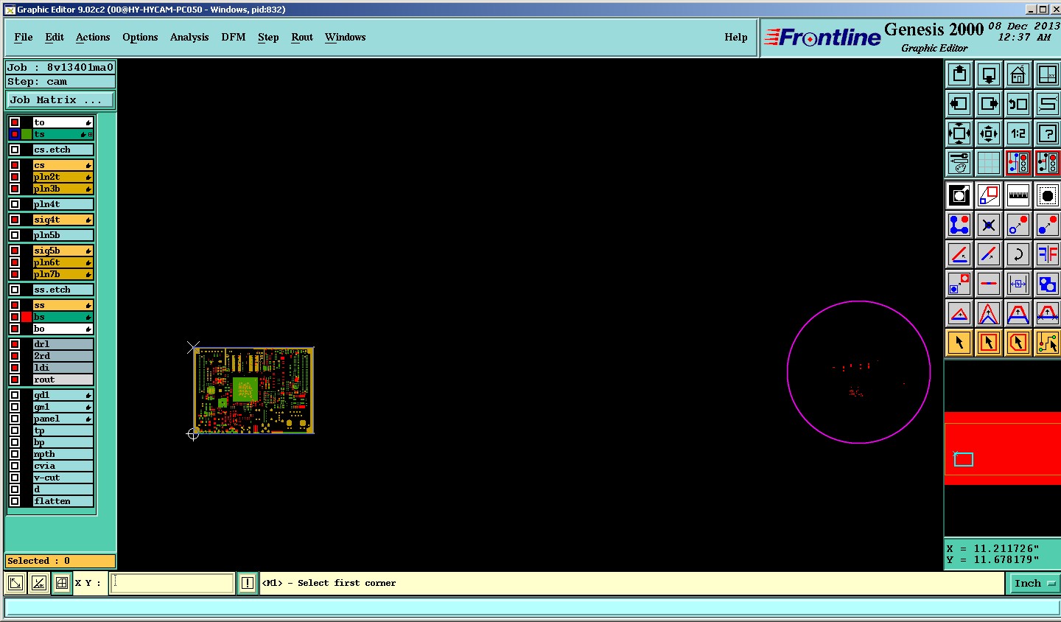1061x622 pixels.
Task: Open the Edit menu
Action: click(55, 37)
